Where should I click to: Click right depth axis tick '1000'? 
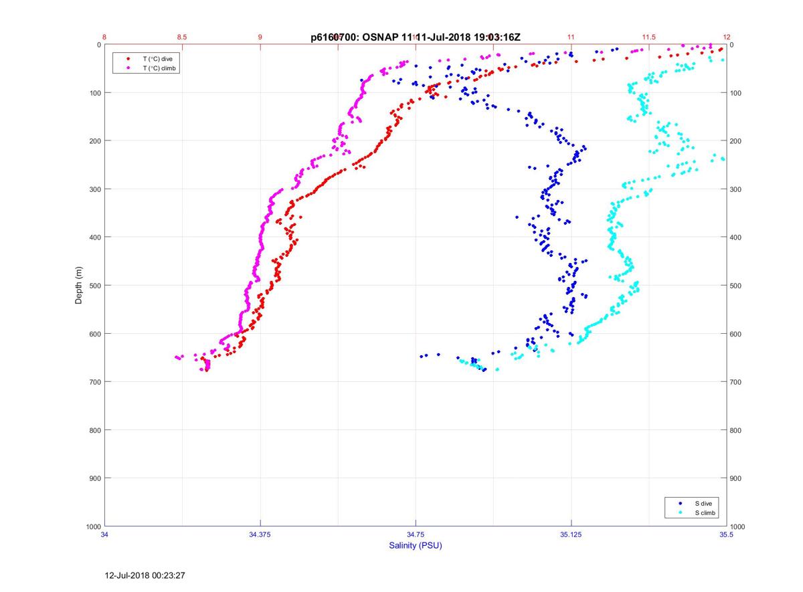(x=739, y=526)
